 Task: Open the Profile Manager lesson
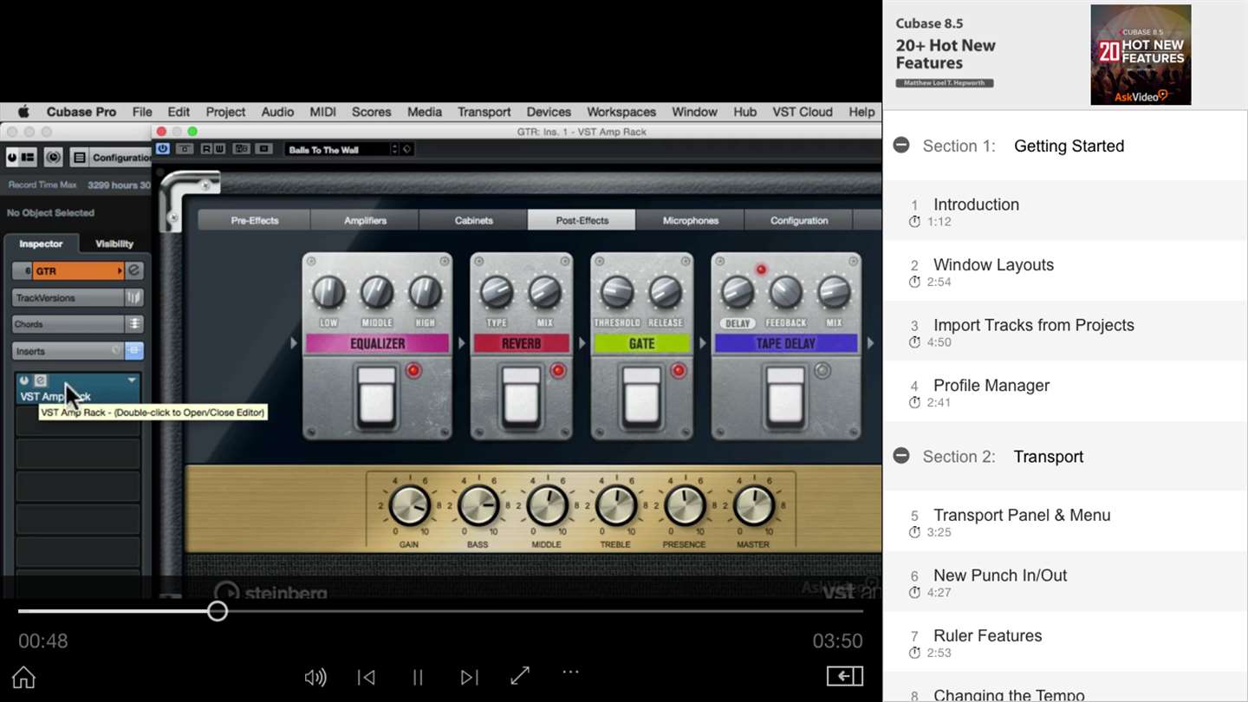pos(1065,393)
